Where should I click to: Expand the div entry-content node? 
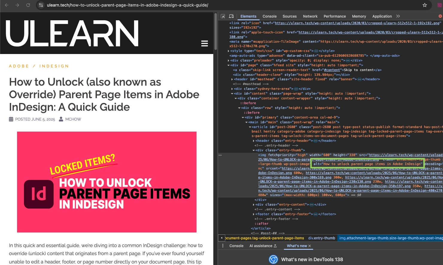[254, 205]
